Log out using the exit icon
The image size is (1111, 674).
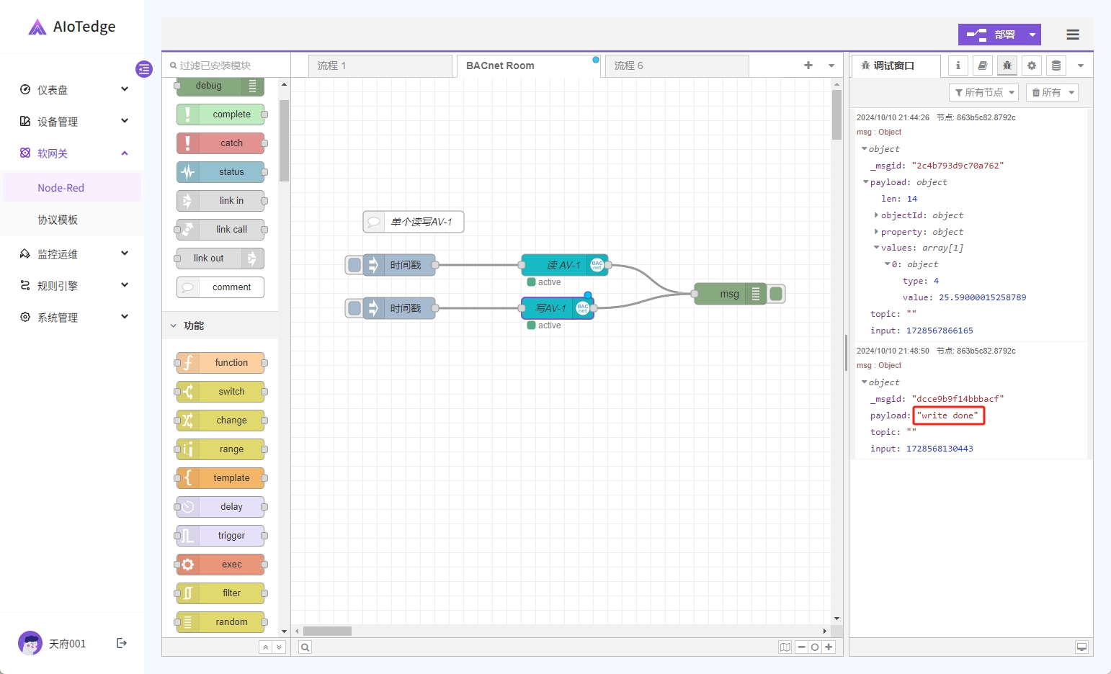click(x=122, y=643)
